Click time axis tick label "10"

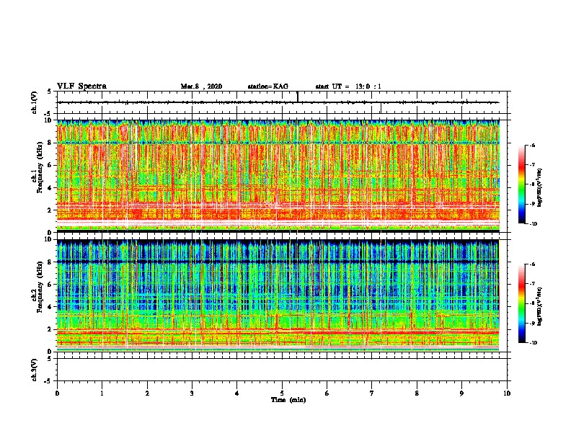(x=507, y=393)
